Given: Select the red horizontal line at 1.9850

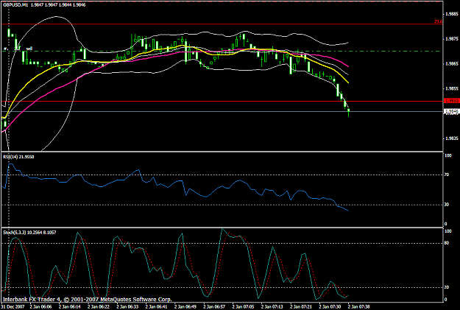Looking at the screenshot, I should pyautogui.click(x=222, y=102).
